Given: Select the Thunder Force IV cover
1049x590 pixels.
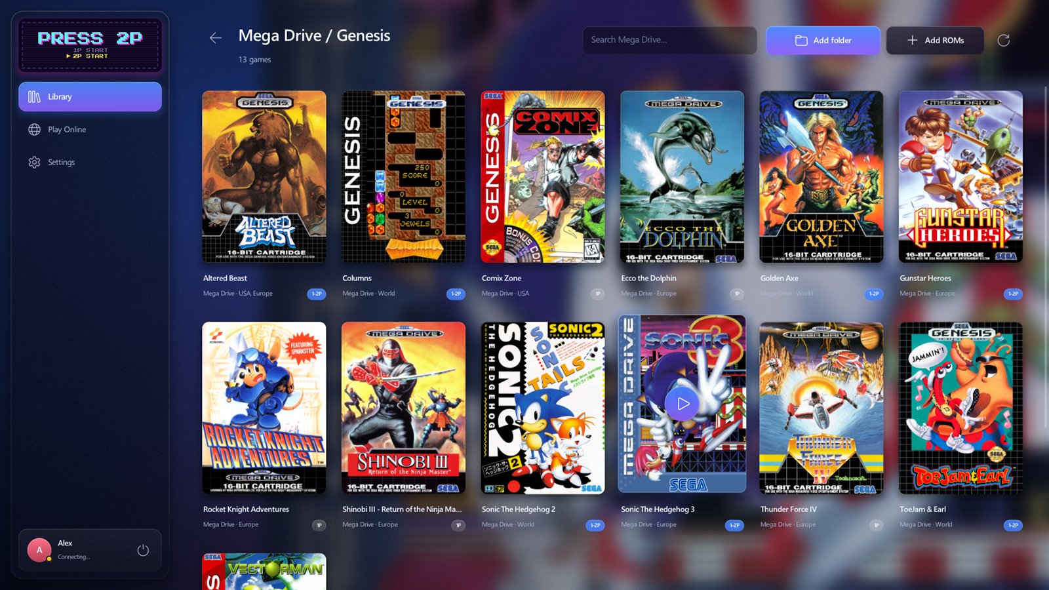Looking at the screenshot, I should [821, 408].
